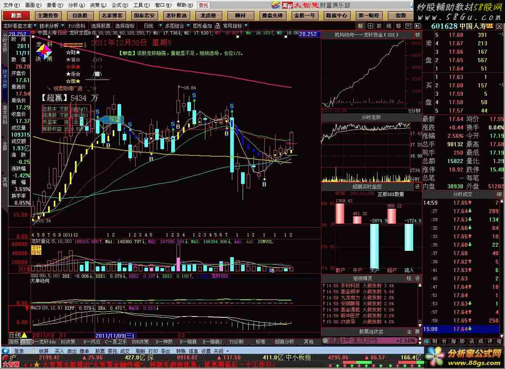505x369 pixels.
Task: Click the 主题投资 button
Action: pos(48,16)
